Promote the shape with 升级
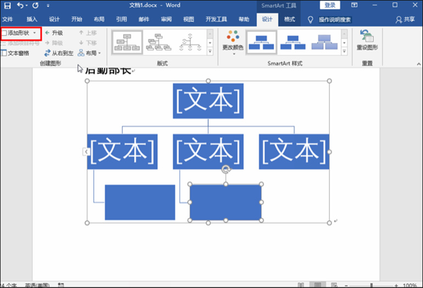 54,33
